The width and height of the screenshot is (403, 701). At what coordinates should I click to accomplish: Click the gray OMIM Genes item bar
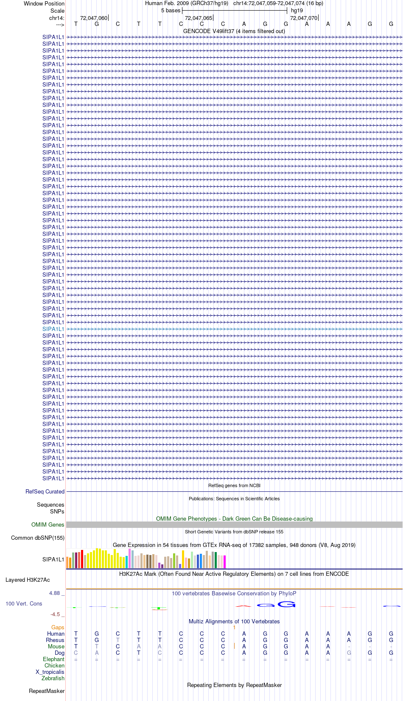coord(234,525)
